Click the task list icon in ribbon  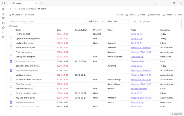[x=3, y=37]
